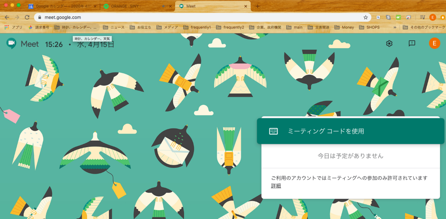
Task: Click the browser forward arrow
Action: coord(17,17)
